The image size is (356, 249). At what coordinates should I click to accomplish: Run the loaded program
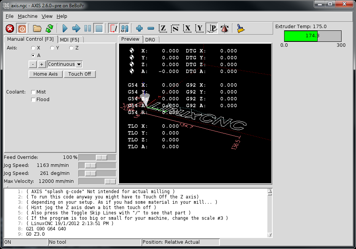pos(65,28)
